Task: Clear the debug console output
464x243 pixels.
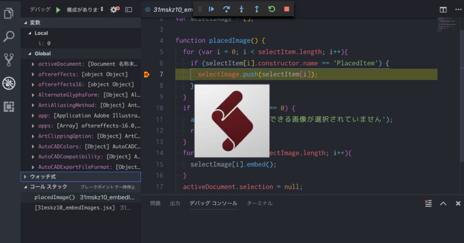Action: 428,203
